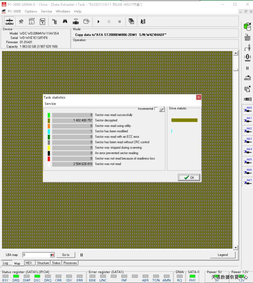The image size is (253, 283).
Task: Click the binoculars search icon
Action: click(65, 22)
